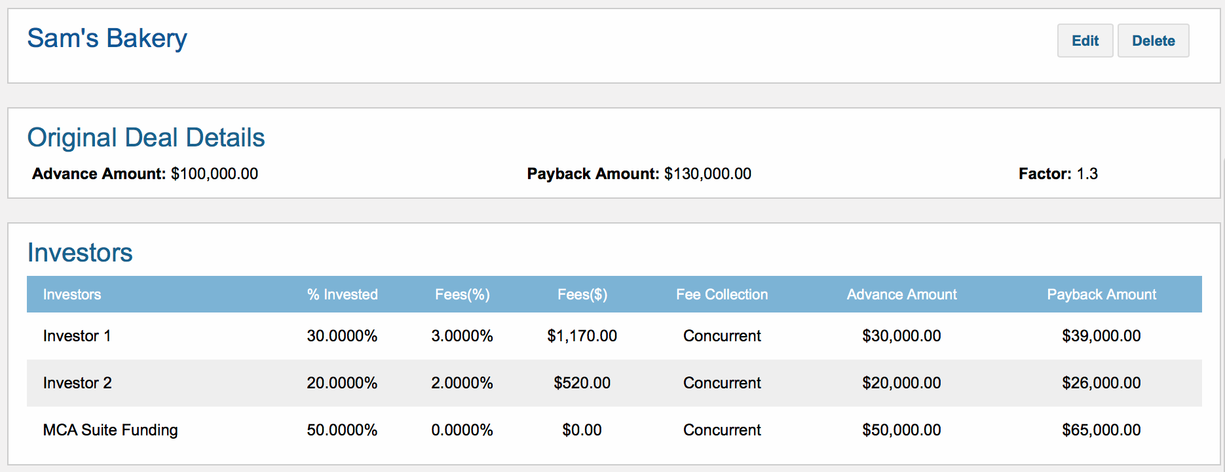
Task: Click the Fee Collection column header
Action: coord(722,295)
